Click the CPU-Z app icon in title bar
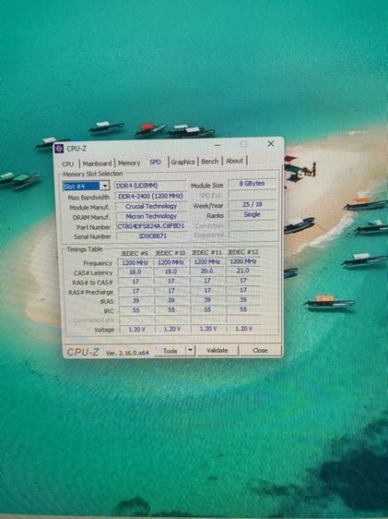The height and width of the screenshot is (519, 388). pyautogui.click(x=59, y=149)
